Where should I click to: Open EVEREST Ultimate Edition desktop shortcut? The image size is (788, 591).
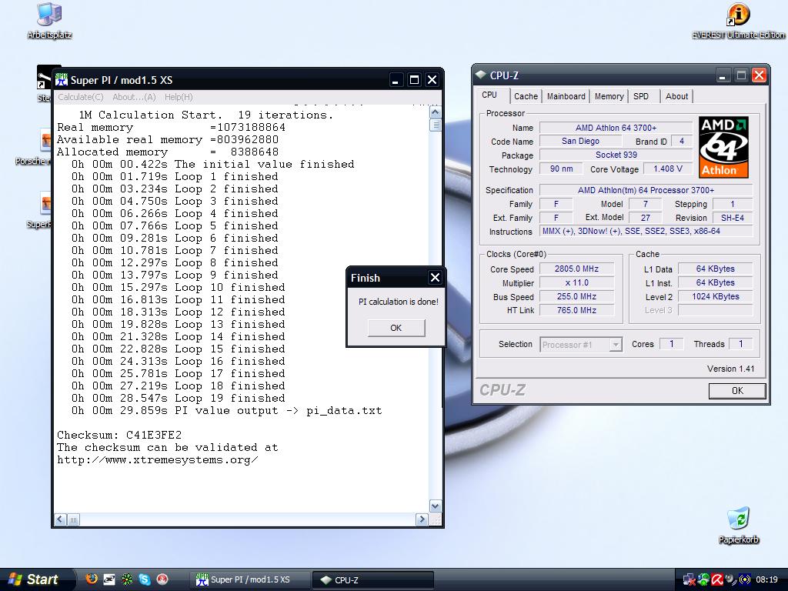[738, 15]
